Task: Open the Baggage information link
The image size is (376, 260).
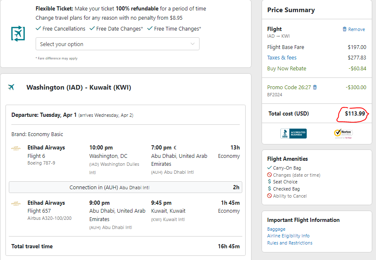Action: pos(276,229)
